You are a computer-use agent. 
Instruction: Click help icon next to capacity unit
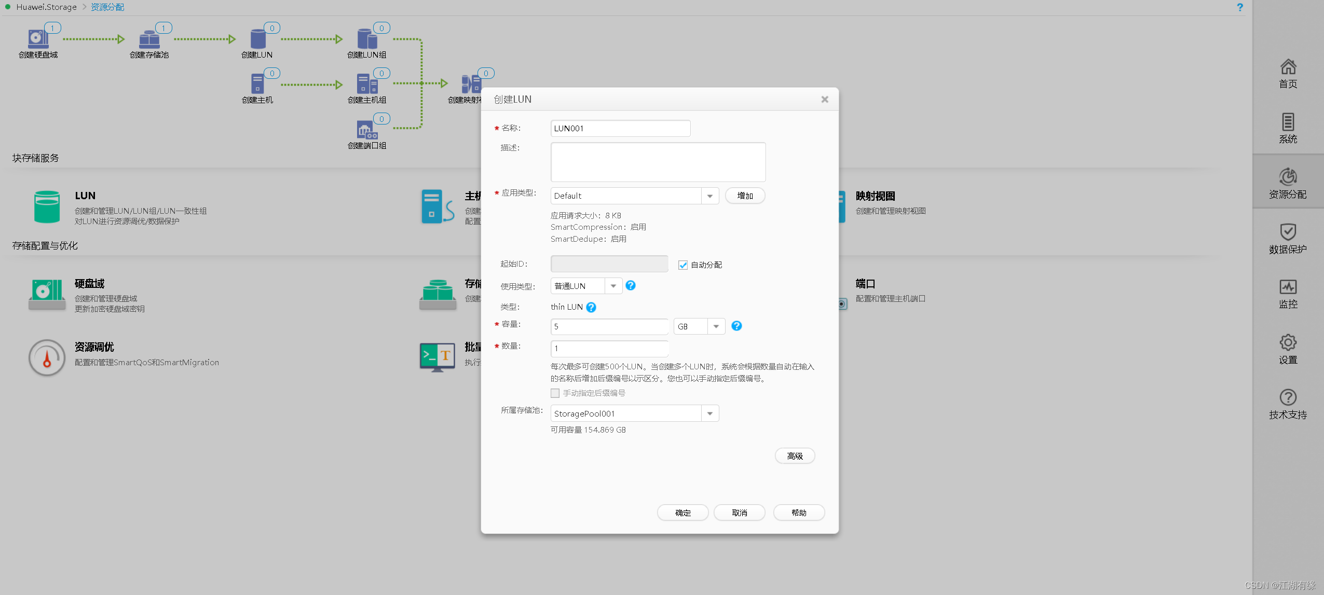tap(736, 326)
